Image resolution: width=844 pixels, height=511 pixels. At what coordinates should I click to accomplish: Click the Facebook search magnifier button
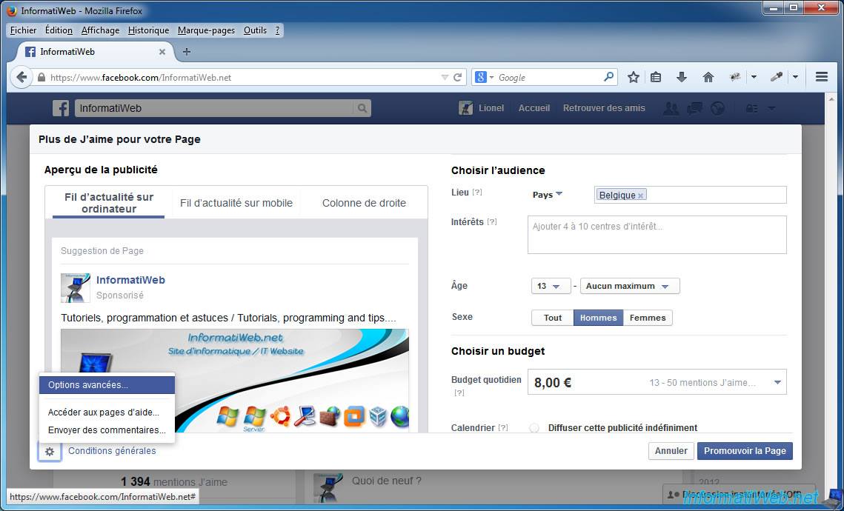[362, 108]
